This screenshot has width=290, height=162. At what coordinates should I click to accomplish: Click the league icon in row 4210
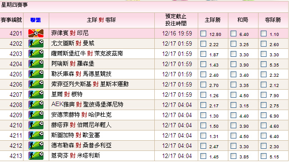coord(36,125)
